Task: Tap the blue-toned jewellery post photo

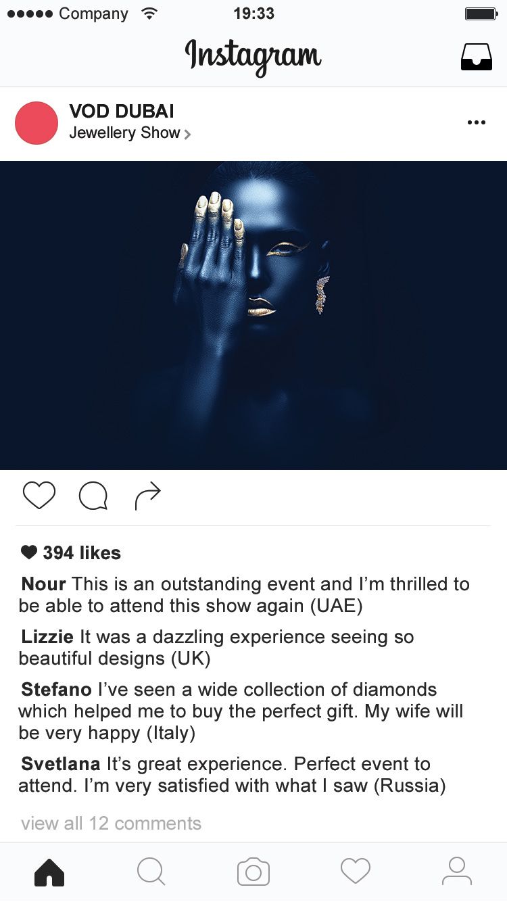Action: [x=254, y=315]
